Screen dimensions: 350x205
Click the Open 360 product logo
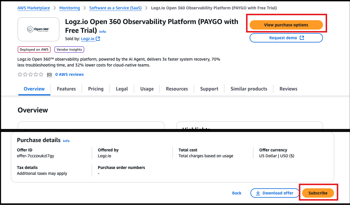coord(38,29)
